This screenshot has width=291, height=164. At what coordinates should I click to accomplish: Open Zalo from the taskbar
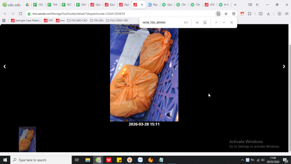coord(140,160)
